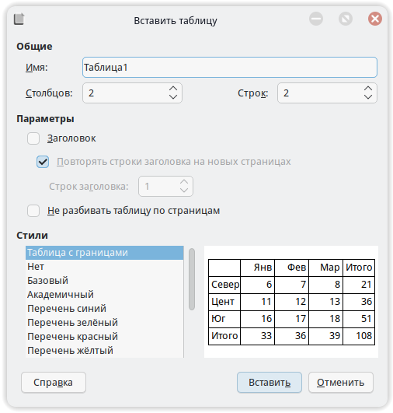Select the Базовый style
393x413 pixels.
point(104,281)
